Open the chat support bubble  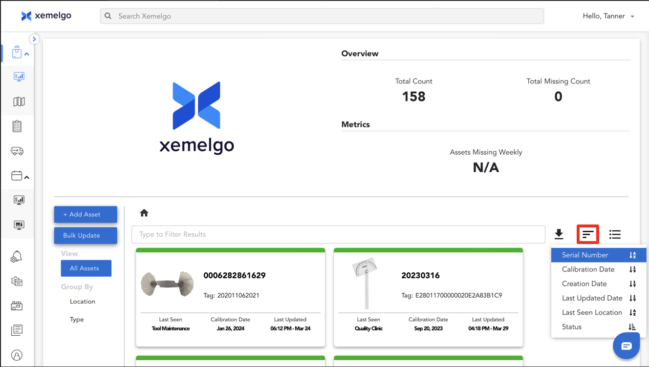click(627, 346)
